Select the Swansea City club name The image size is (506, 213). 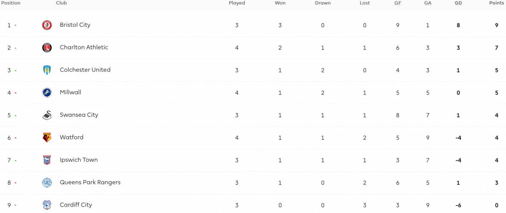click(79, 115)
